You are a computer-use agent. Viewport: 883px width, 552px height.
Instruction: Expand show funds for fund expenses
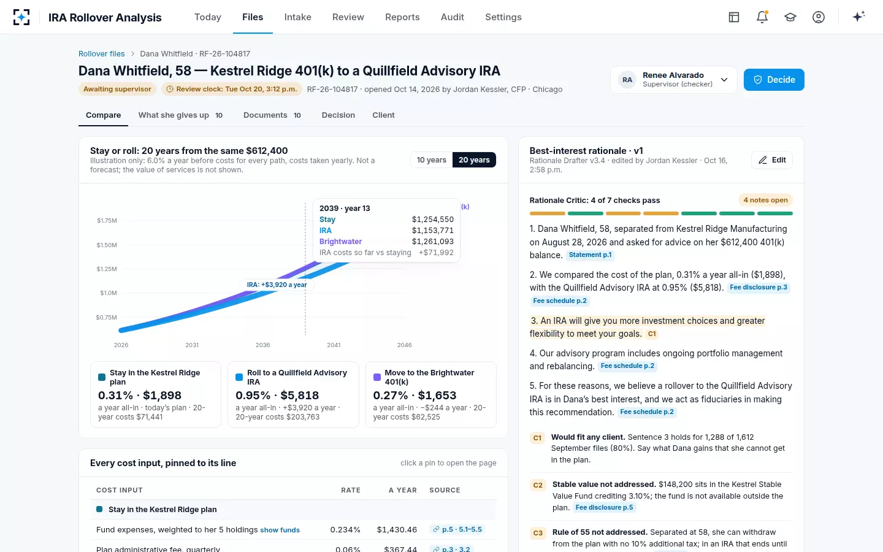280,530
